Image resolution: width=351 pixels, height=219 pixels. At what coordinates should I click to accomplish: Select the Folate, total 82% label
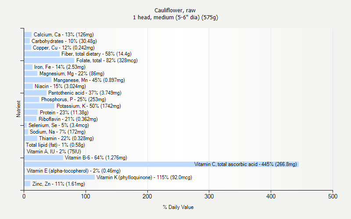tap(107, 60)
